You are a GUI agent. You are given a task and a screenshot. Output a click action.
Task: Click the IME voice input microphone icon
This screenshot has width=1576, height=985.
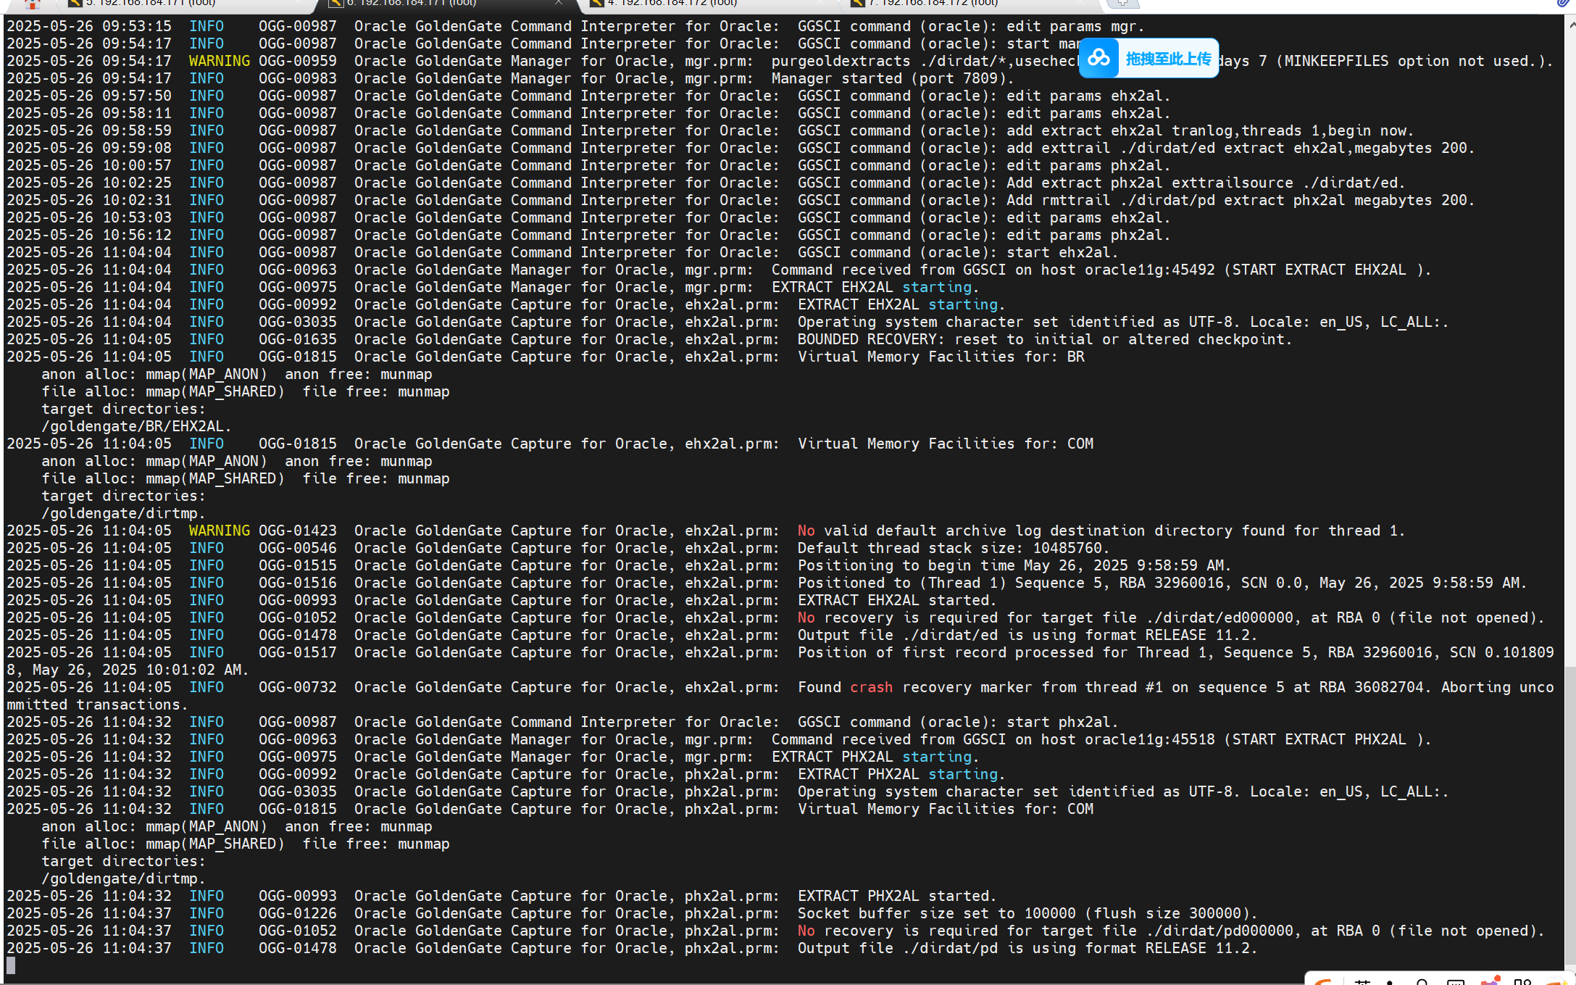tap(1422, 982)
